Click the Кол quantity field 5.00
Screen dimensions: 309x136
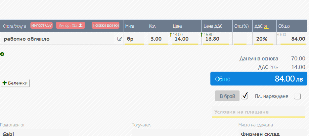[x=158, y=39]
